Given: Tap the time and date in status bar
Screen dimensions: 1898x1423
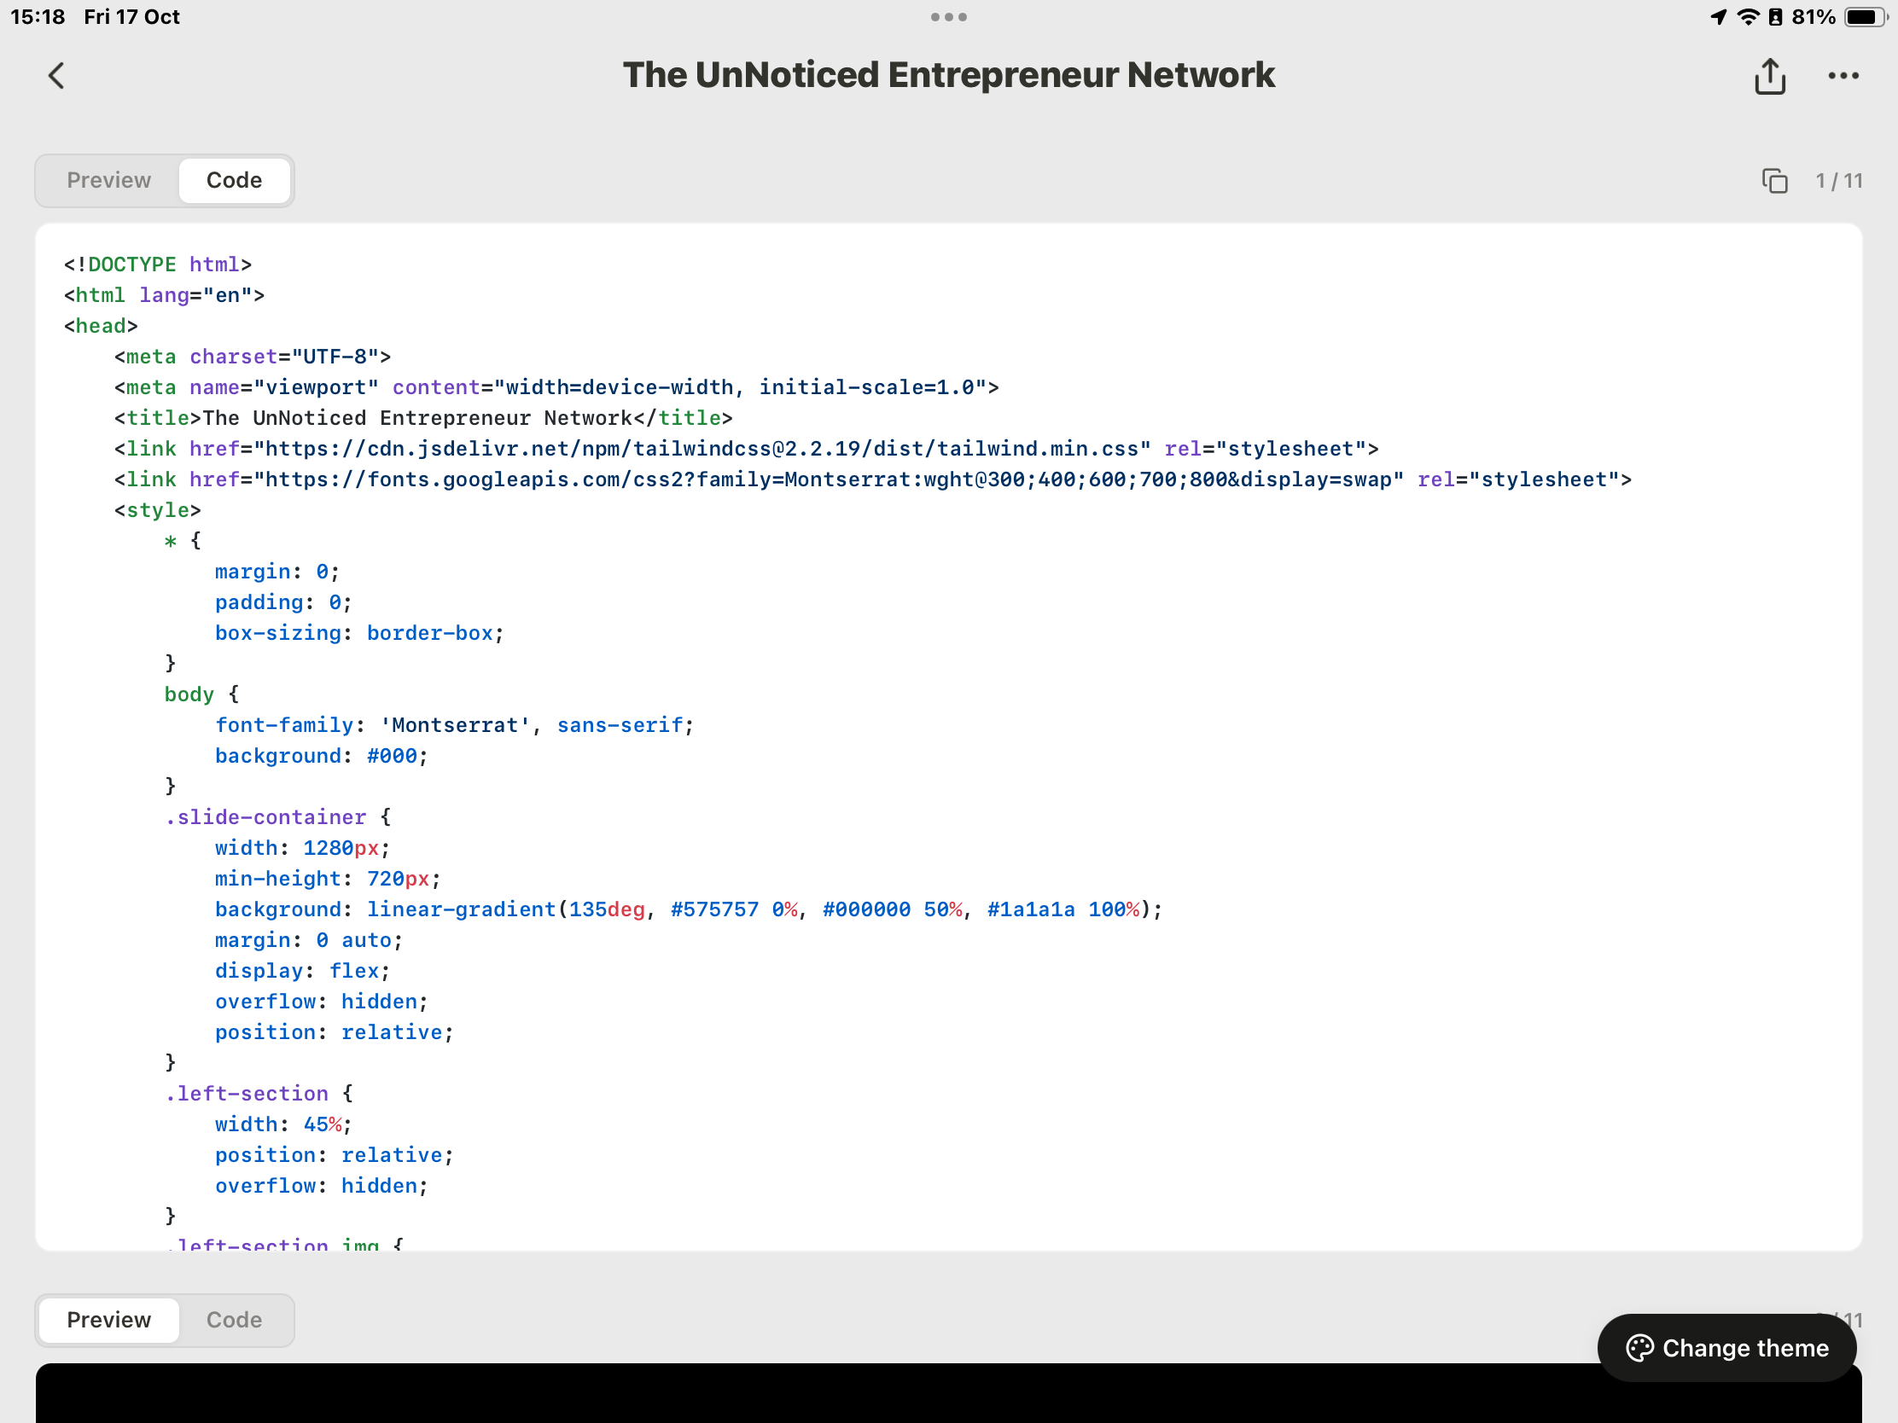Looking at the screenshot, I should point(95,17).
